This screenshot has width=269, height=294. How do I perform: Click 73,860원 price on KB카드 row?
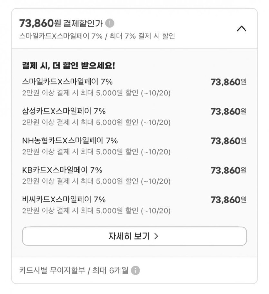click(228, 170)
